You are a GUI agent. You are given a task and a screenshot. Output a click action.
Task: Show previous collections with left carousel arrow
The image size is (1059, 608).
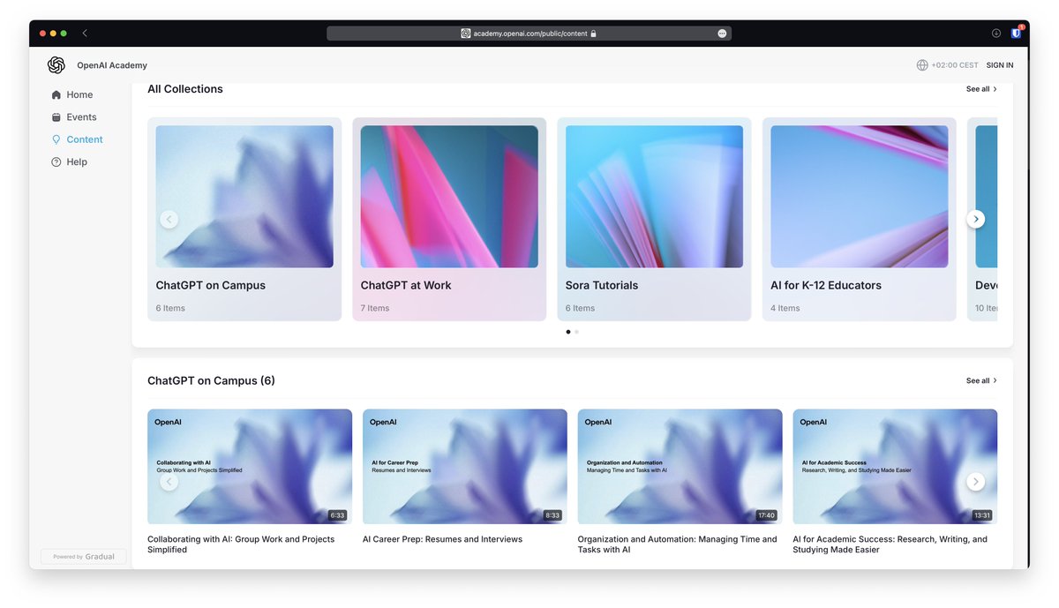169,219
